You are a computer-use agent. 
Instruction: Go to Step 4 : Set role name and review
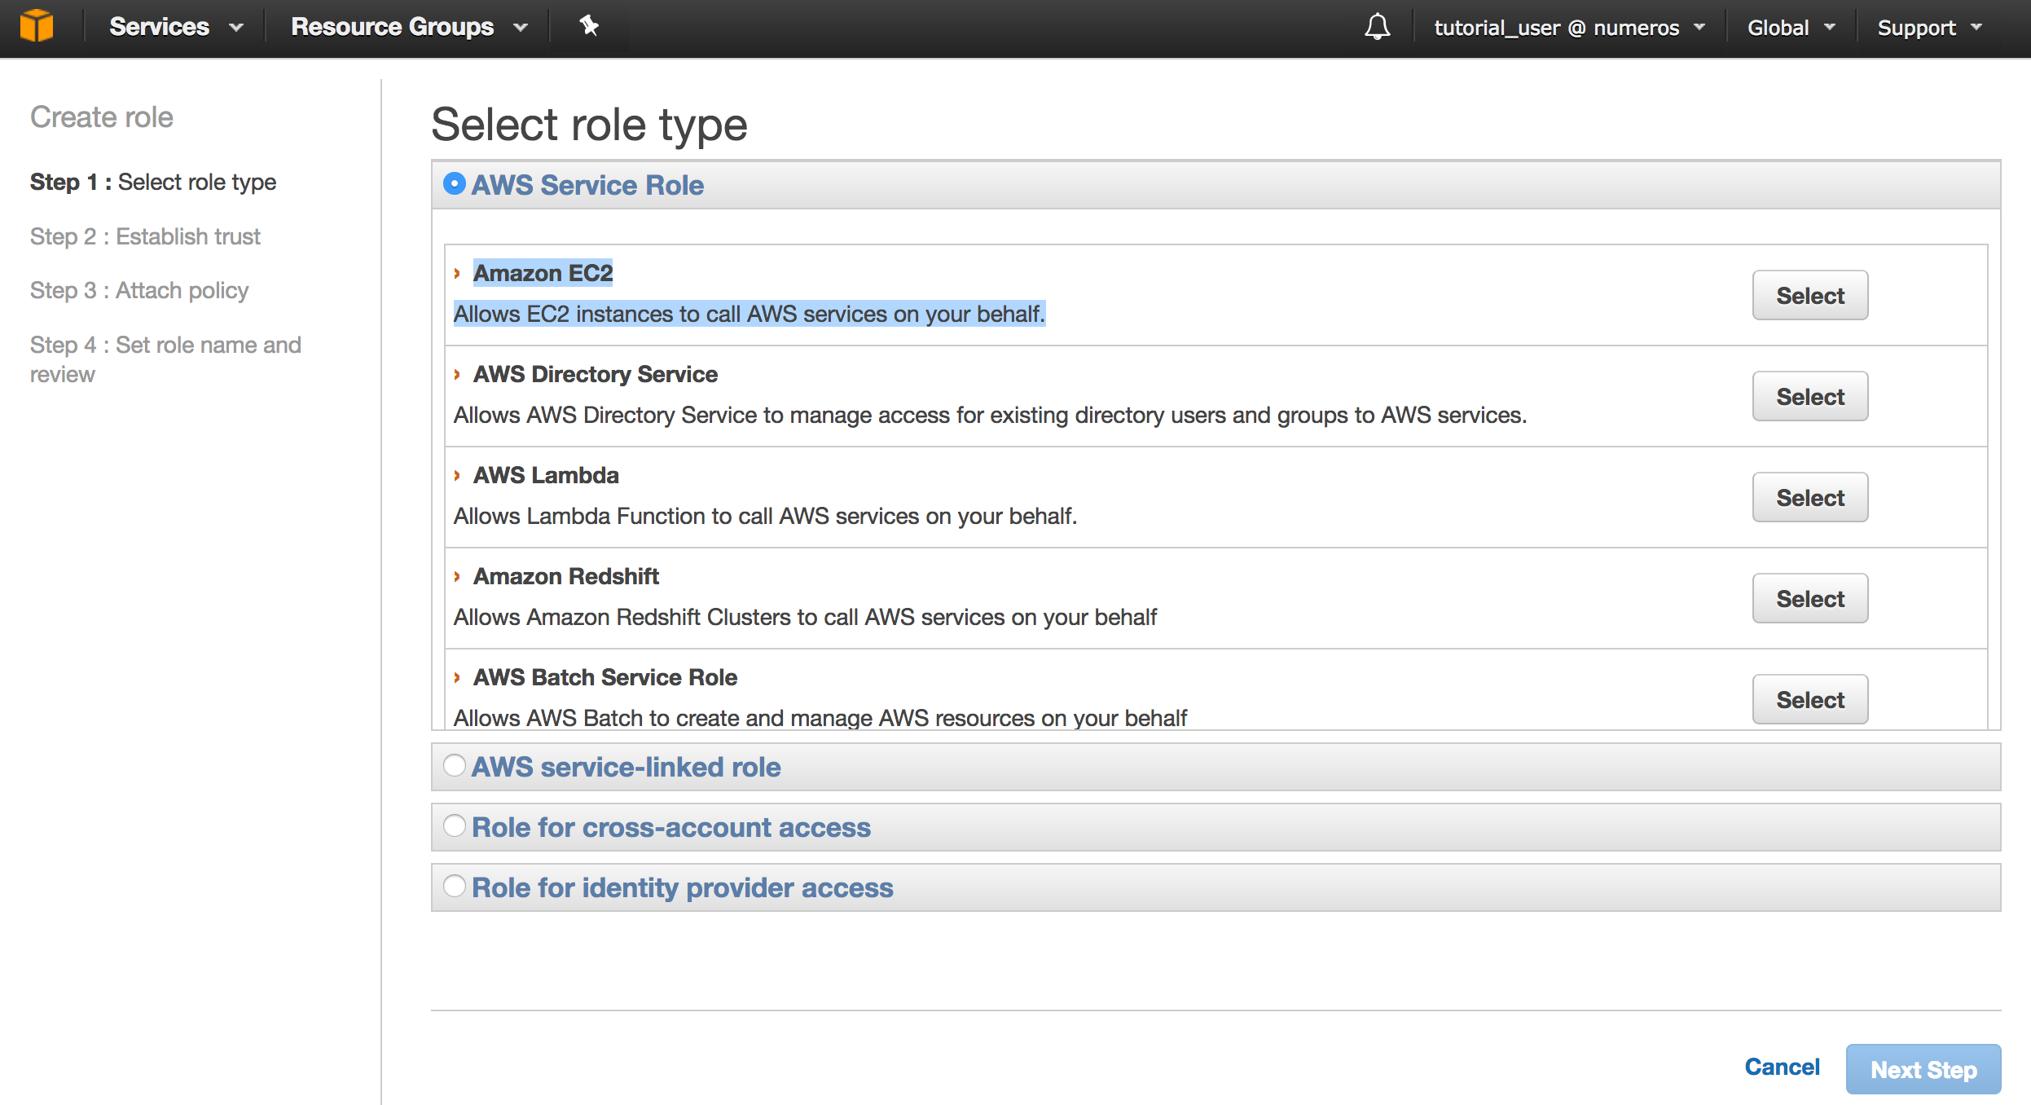165,359
